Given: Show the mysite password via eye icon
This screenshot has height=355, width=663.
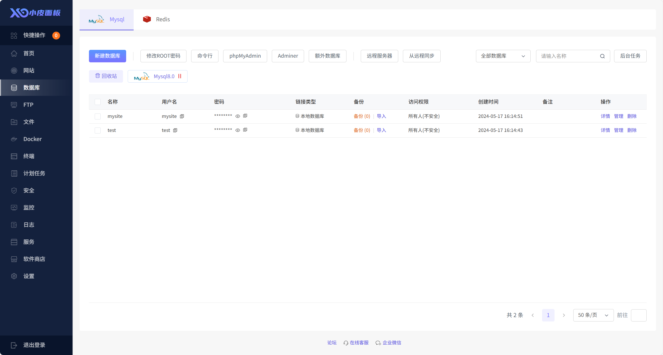Looking at the screenshot, I should [237, 116].
